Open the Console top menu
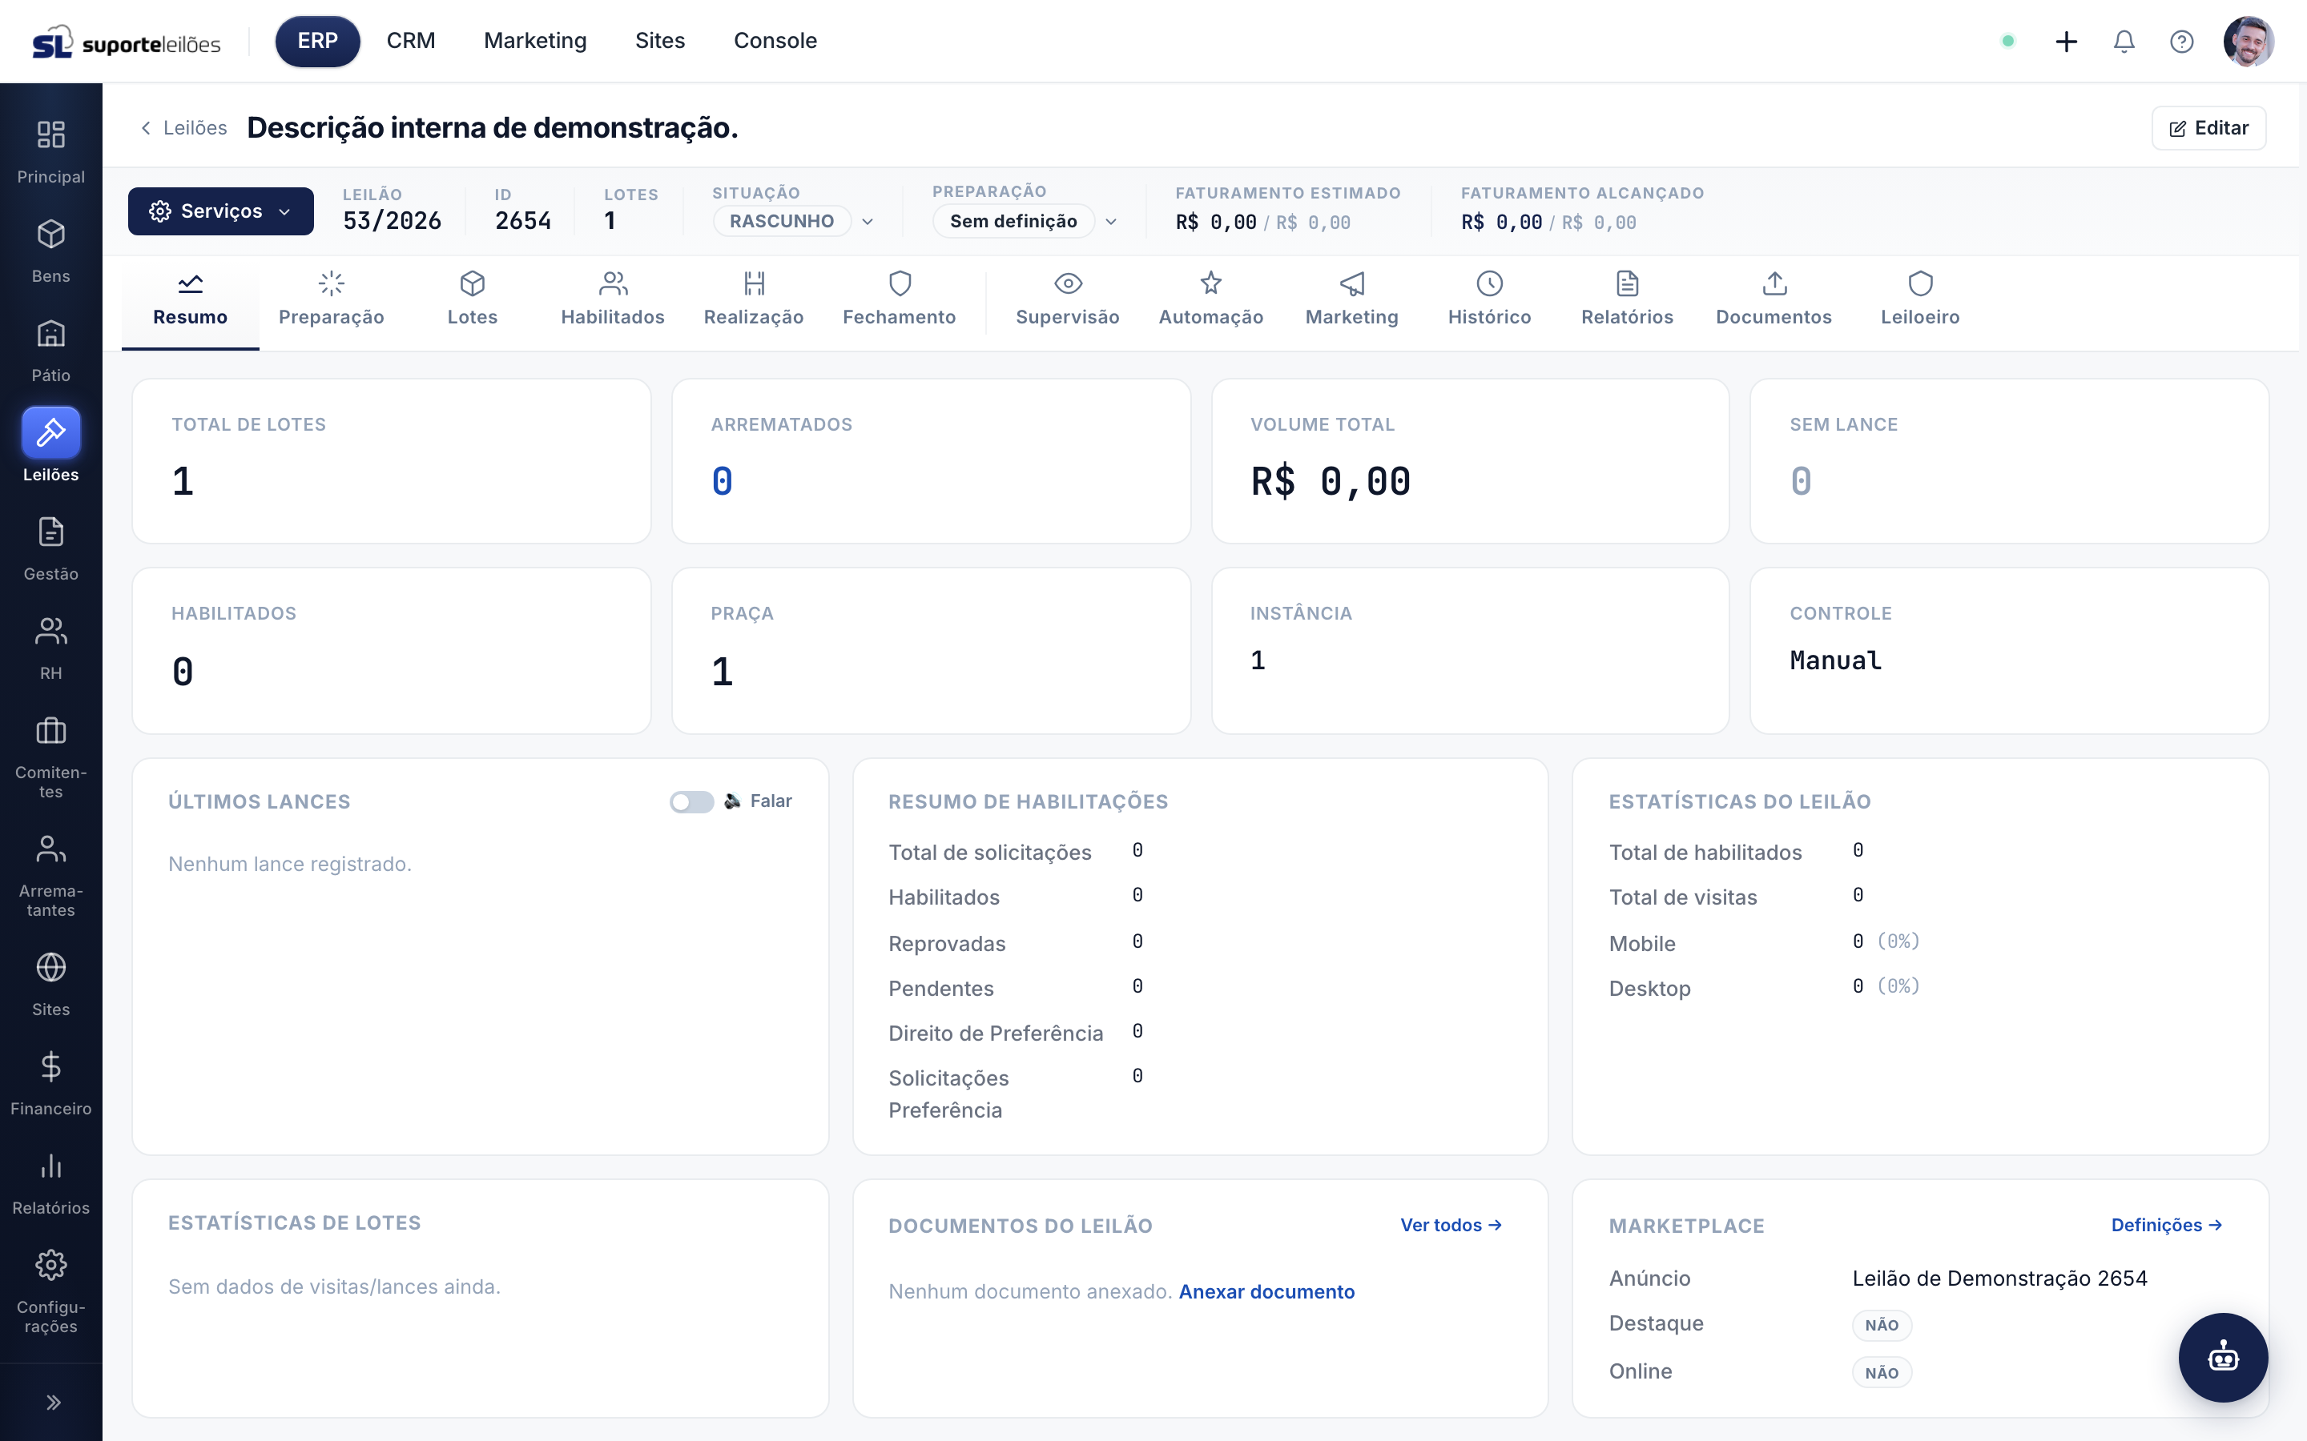The image size is (2307, 1441). 775,41
